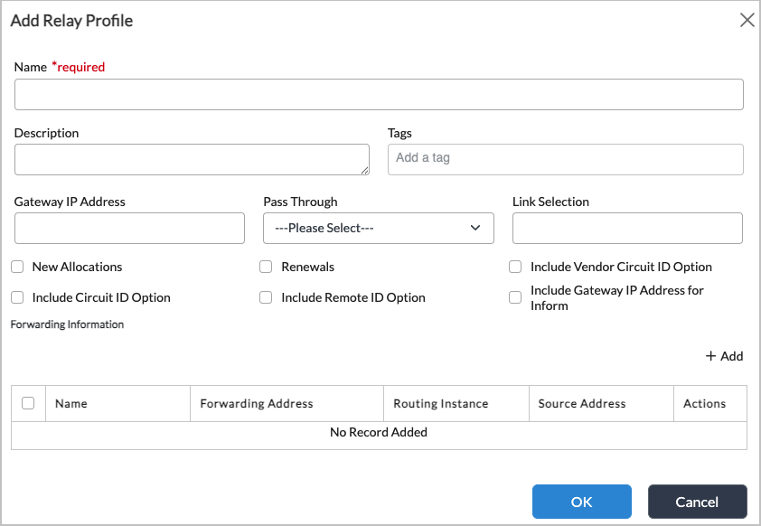The height and width of the screenshot is (526, 761).
Task: Focus the Description text area
Action: click(x=192, y=159)
